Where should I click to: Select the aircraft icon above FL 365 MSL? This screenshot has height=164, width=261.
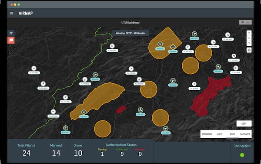pyautogui.click(x=188, y=47)
